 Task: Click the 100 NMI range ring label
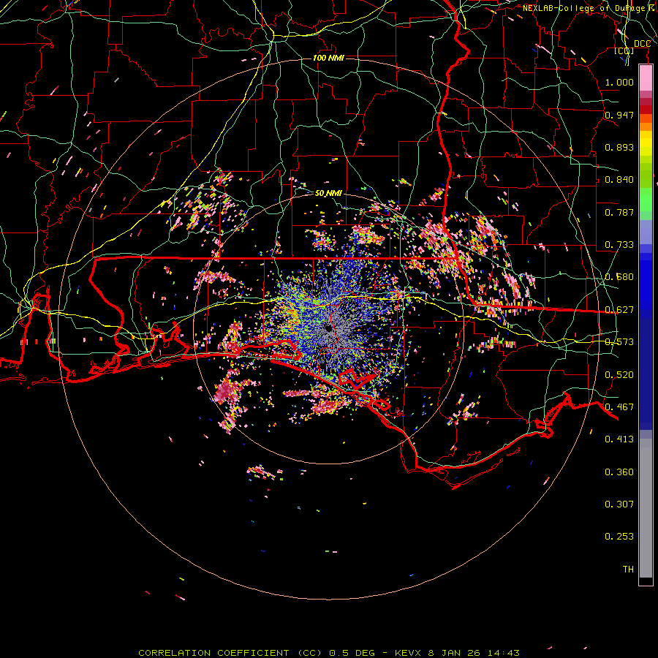[x=328, y=58]
